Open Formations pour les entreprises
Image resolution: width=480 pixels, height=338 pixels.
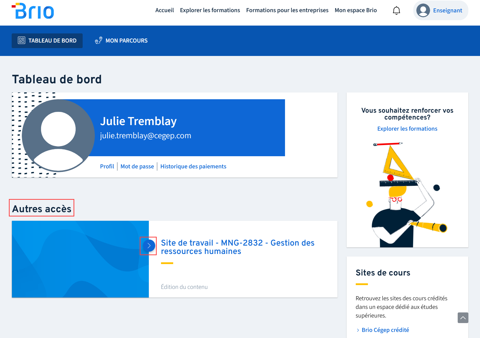tap(287, 10)
